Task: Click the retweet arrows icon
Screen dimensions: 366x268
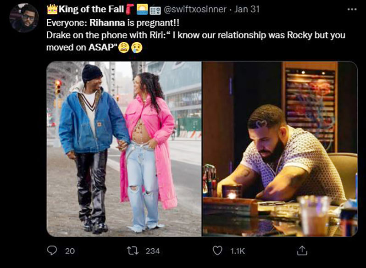Action: 133,251
